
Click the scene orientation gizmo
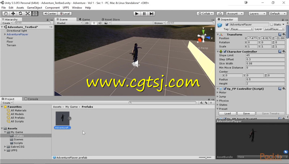click(203, 36)
